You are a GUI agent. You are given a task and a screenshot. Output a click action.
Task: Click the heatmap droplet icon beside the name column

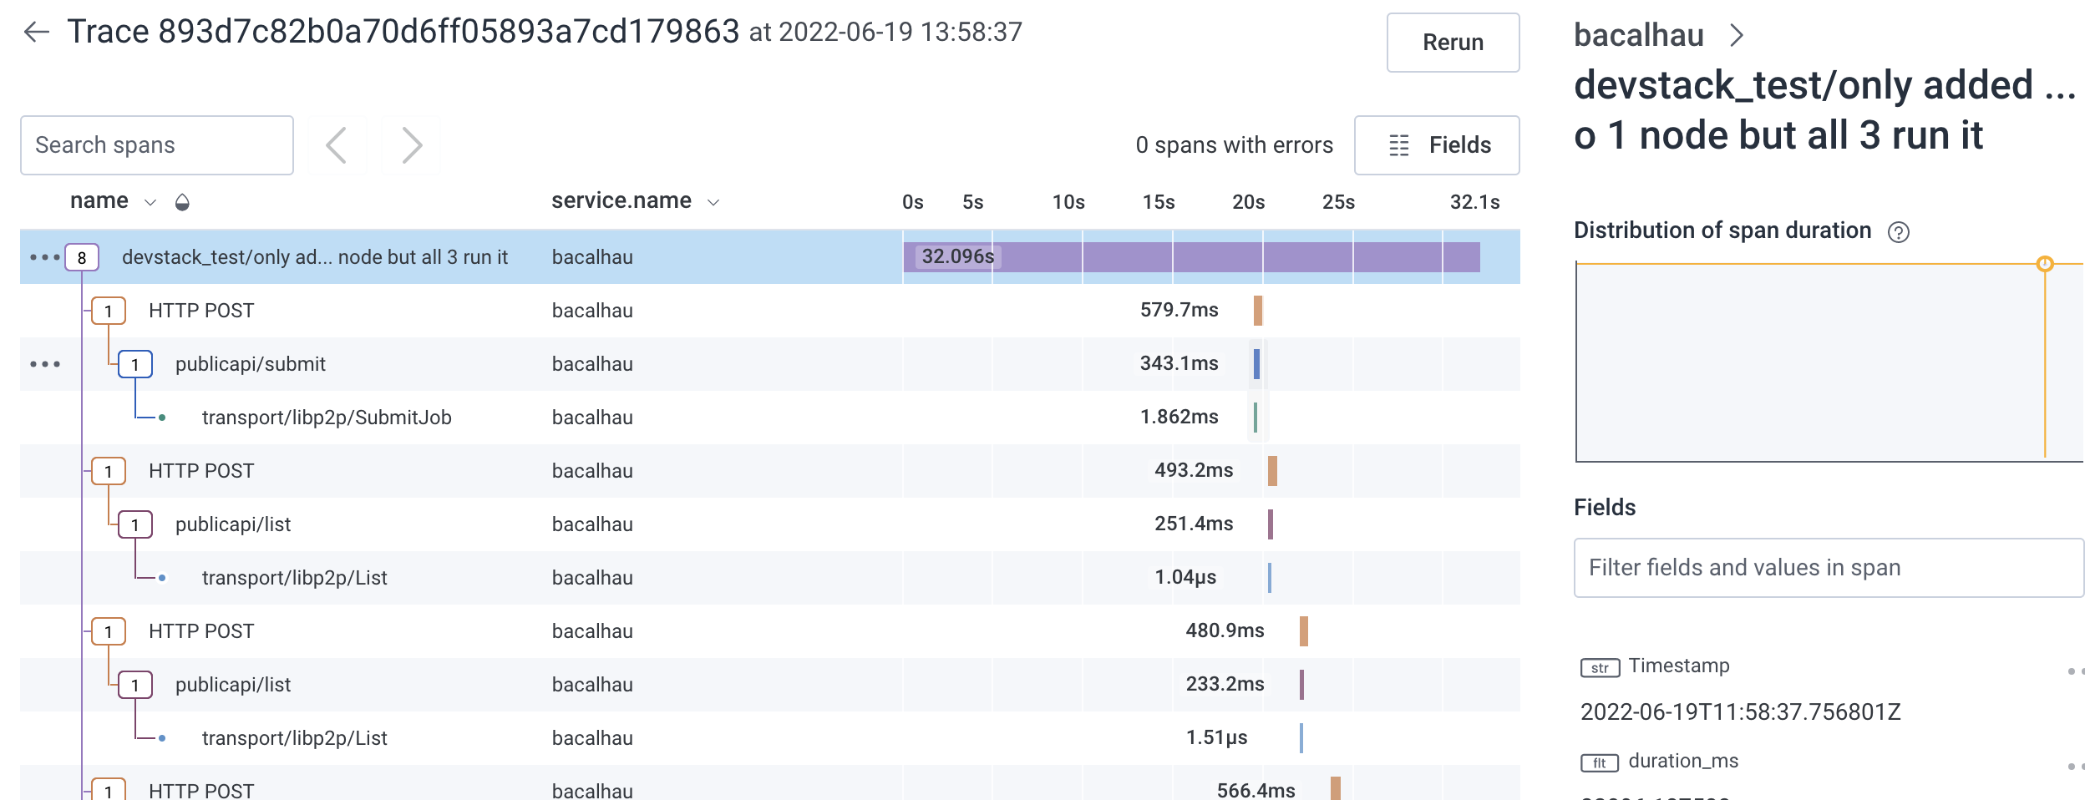[x=183, y=200]
